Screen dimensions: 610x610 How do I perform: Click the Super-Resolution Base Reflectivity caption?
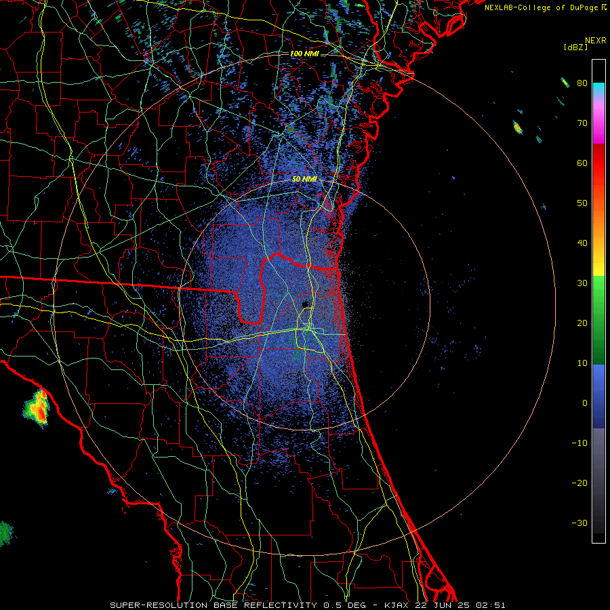tap(308, 605)
